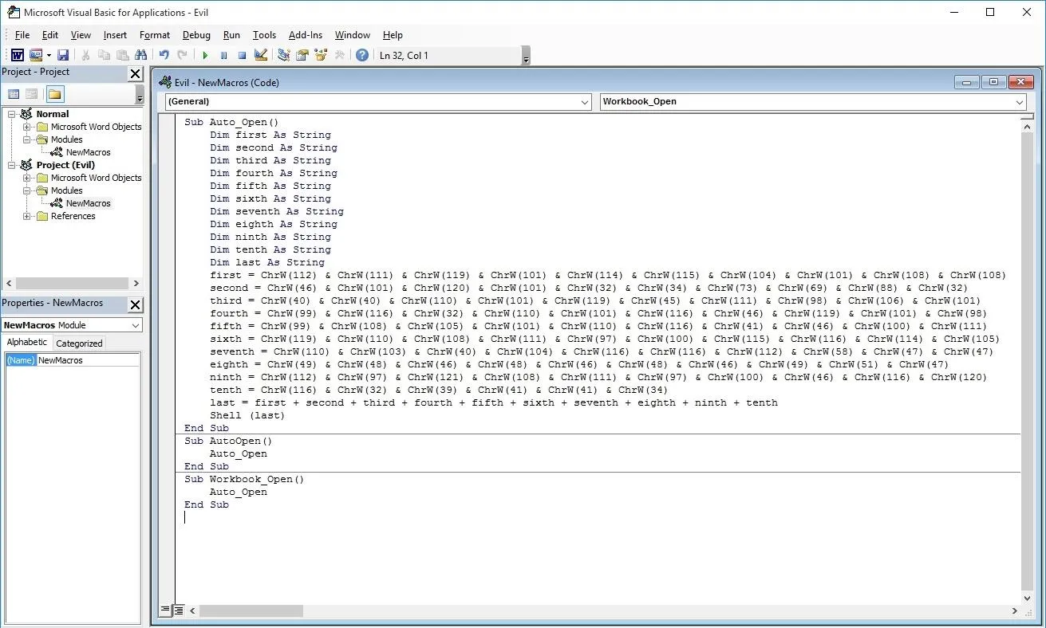Click scroll down arrow of code window
1046x628 pixels.
point(1028,599)
